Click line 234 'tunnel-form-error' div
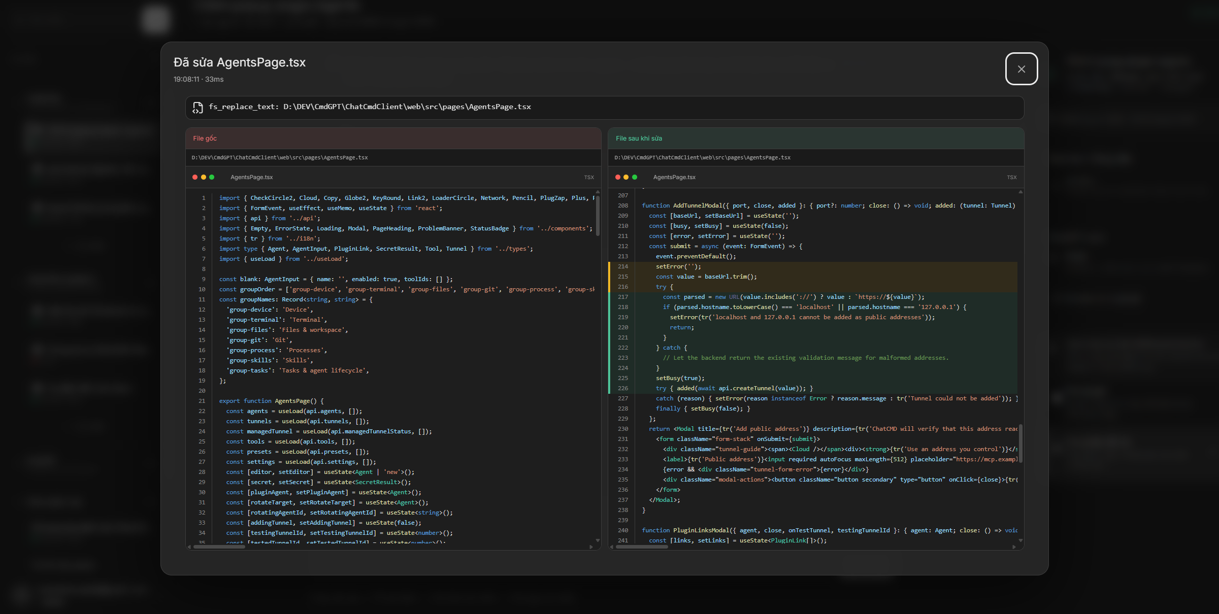This screenshot has height=614, width=1219. click(x=766, y=469)
